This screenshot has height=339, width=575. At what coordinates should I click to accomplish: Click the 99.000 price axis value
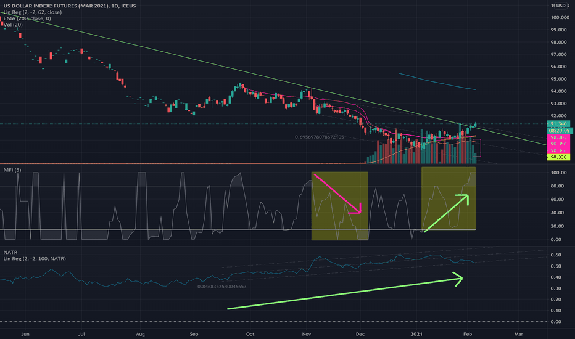click(x=559, y=30)
